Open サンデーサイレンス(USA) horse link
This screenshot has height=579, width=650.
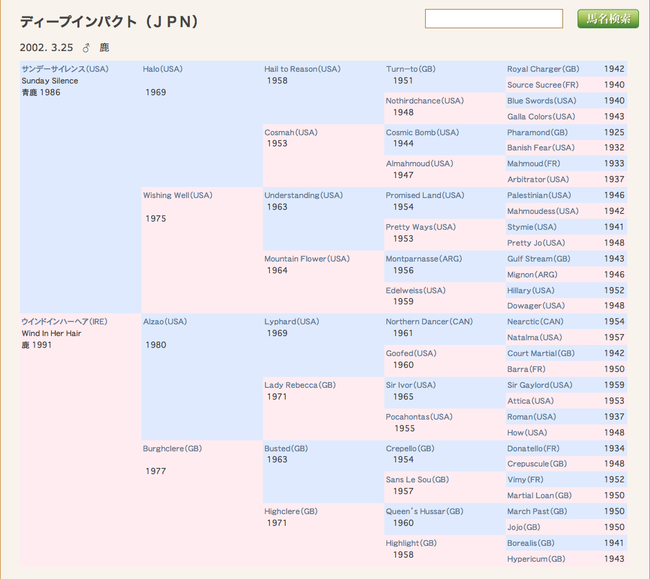click(65, 69)
